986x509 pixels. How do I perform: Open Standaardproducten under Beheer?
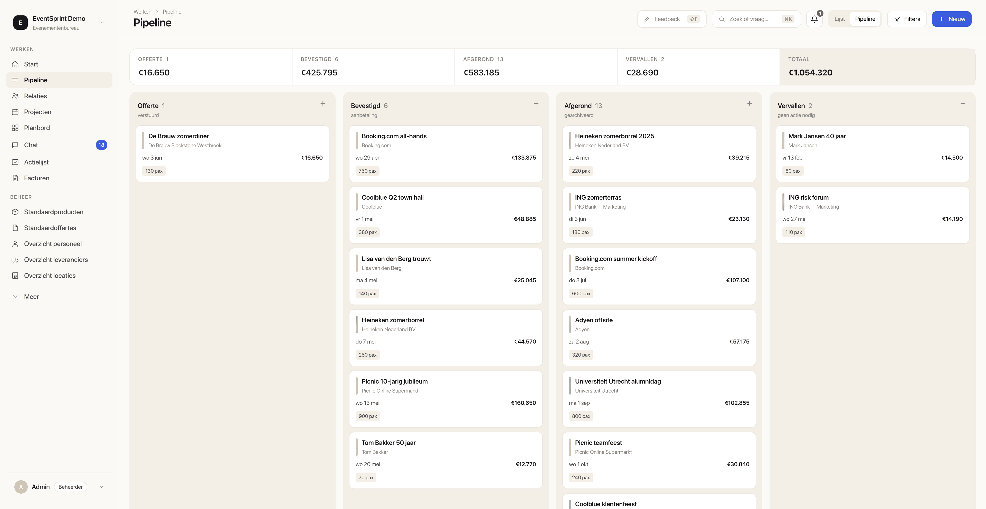54,212
